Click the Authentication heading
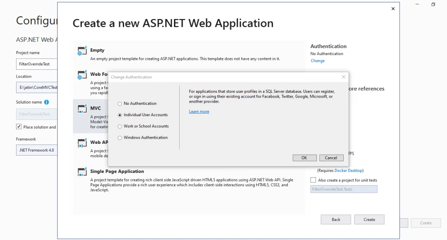 [329, 46]
